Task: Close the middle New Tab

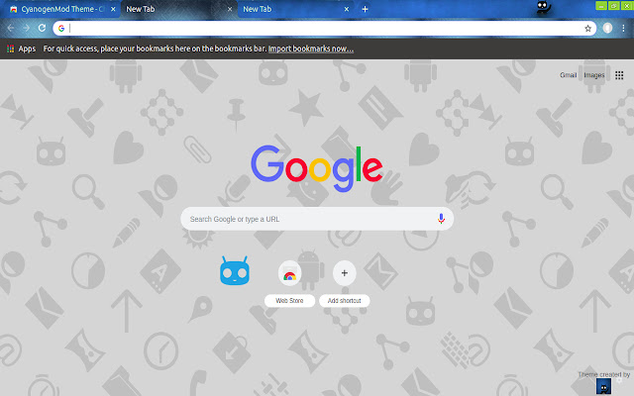Action: pyautogui.click(x=230, y=9)
